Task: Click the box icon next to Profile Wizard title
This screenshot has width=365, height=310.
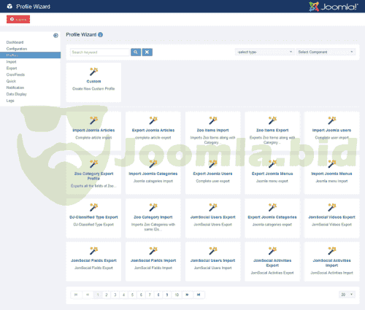Action: [9, 7]
